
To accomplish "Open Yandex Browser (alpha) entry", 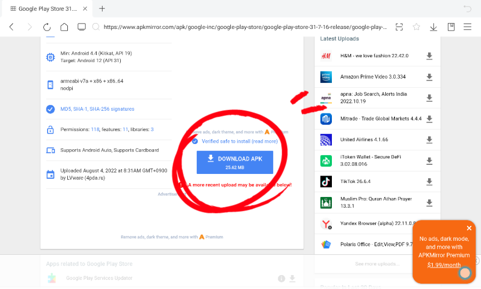I will pyautogui.click(x=377, y=223).
